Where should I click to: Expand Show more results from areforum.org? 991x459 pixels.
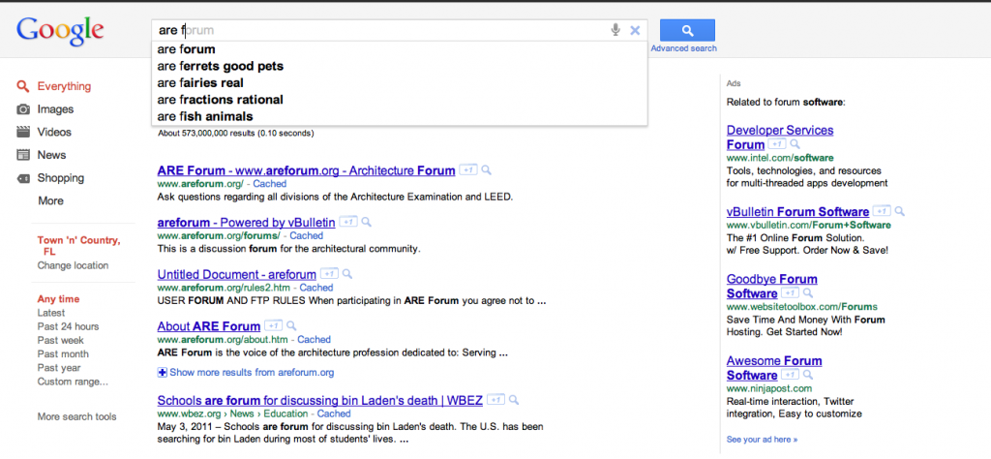coord(246,373)
